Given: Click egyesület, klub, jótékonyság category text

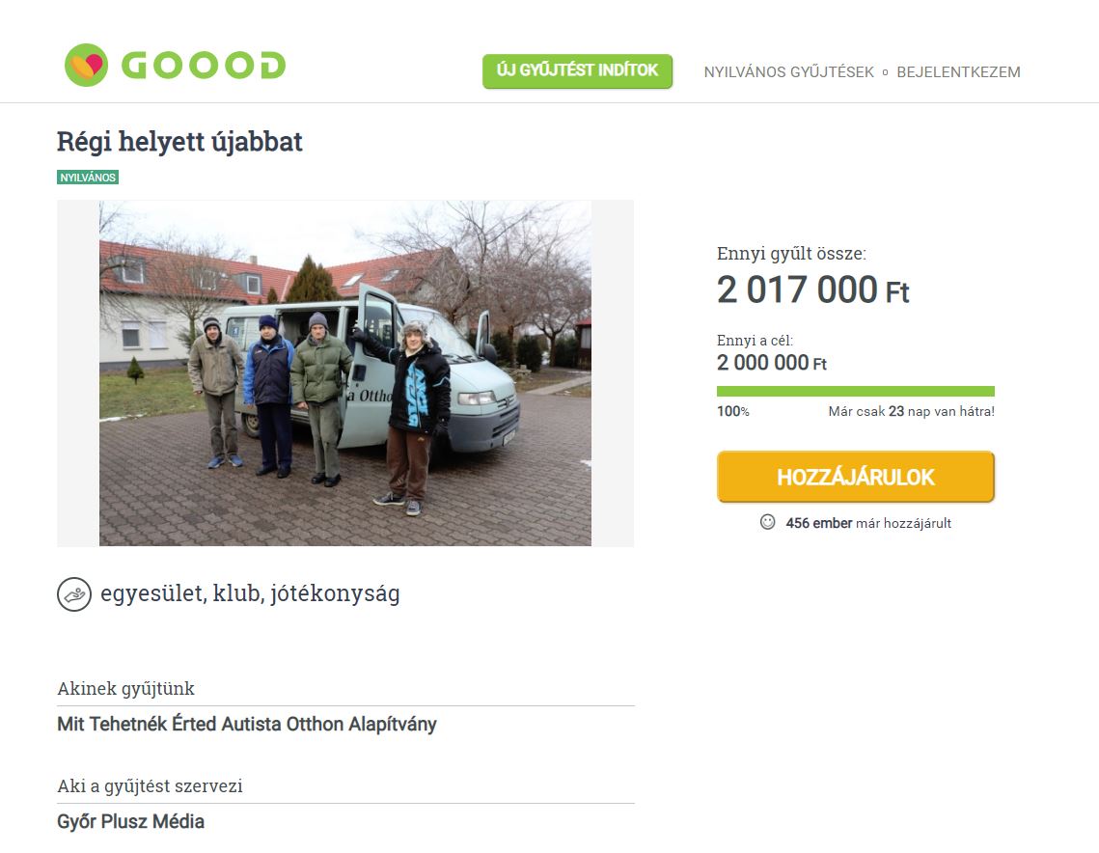Looking at the screenshot, I should 250,593.
